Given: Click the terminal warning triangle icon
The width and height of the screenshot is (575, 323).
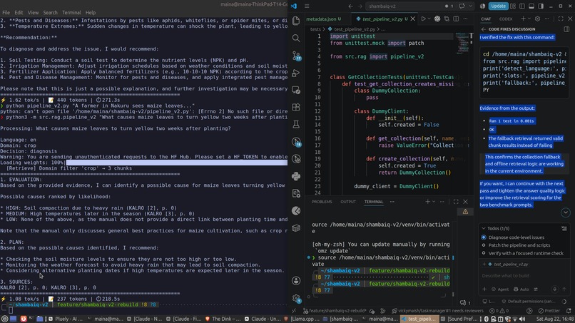Looking at the screenshot, I should click(465, 212).
